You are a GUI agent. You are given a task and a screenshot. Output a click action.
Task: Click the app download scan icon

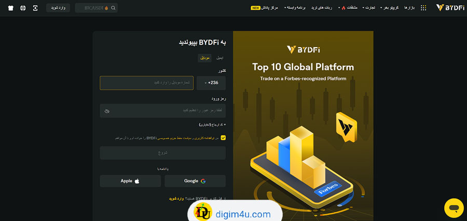pyautogui.click(x=35, y=8)
